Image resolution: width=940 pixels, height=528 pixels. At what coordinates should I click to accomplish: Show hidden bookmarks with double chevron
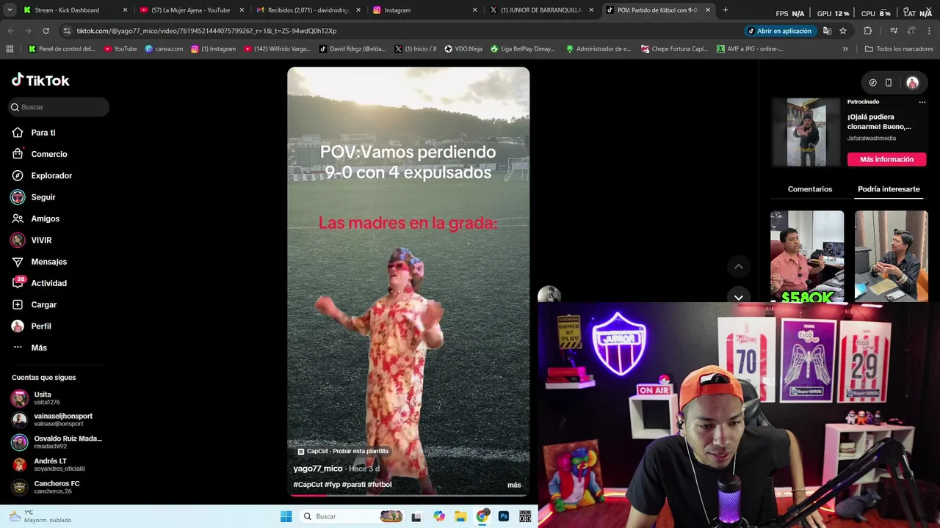(x=845, y=49)
